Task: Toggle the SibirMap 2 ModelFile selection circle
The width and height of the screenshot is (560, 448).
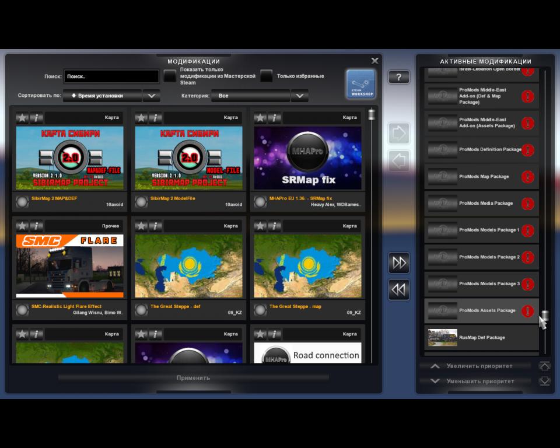Action: click(141, 201)
